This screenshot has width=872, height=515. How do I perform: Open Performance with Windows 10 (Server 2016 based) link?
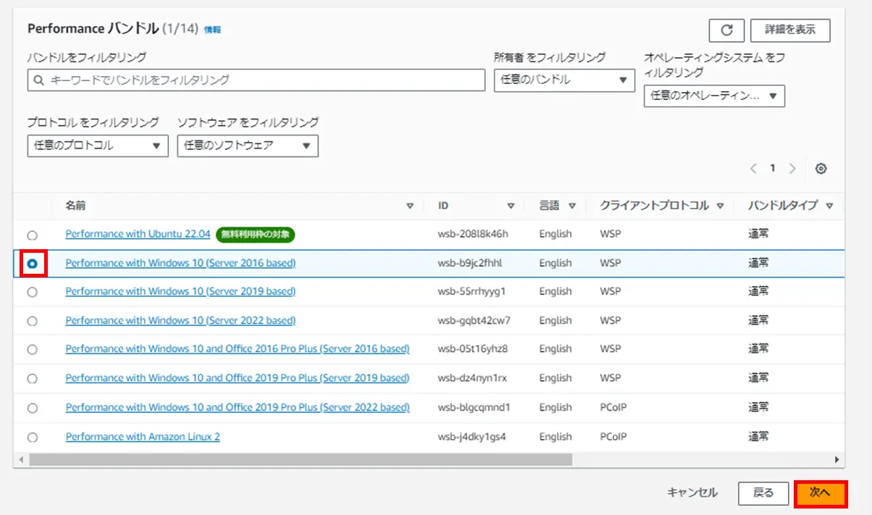[180, 263]
